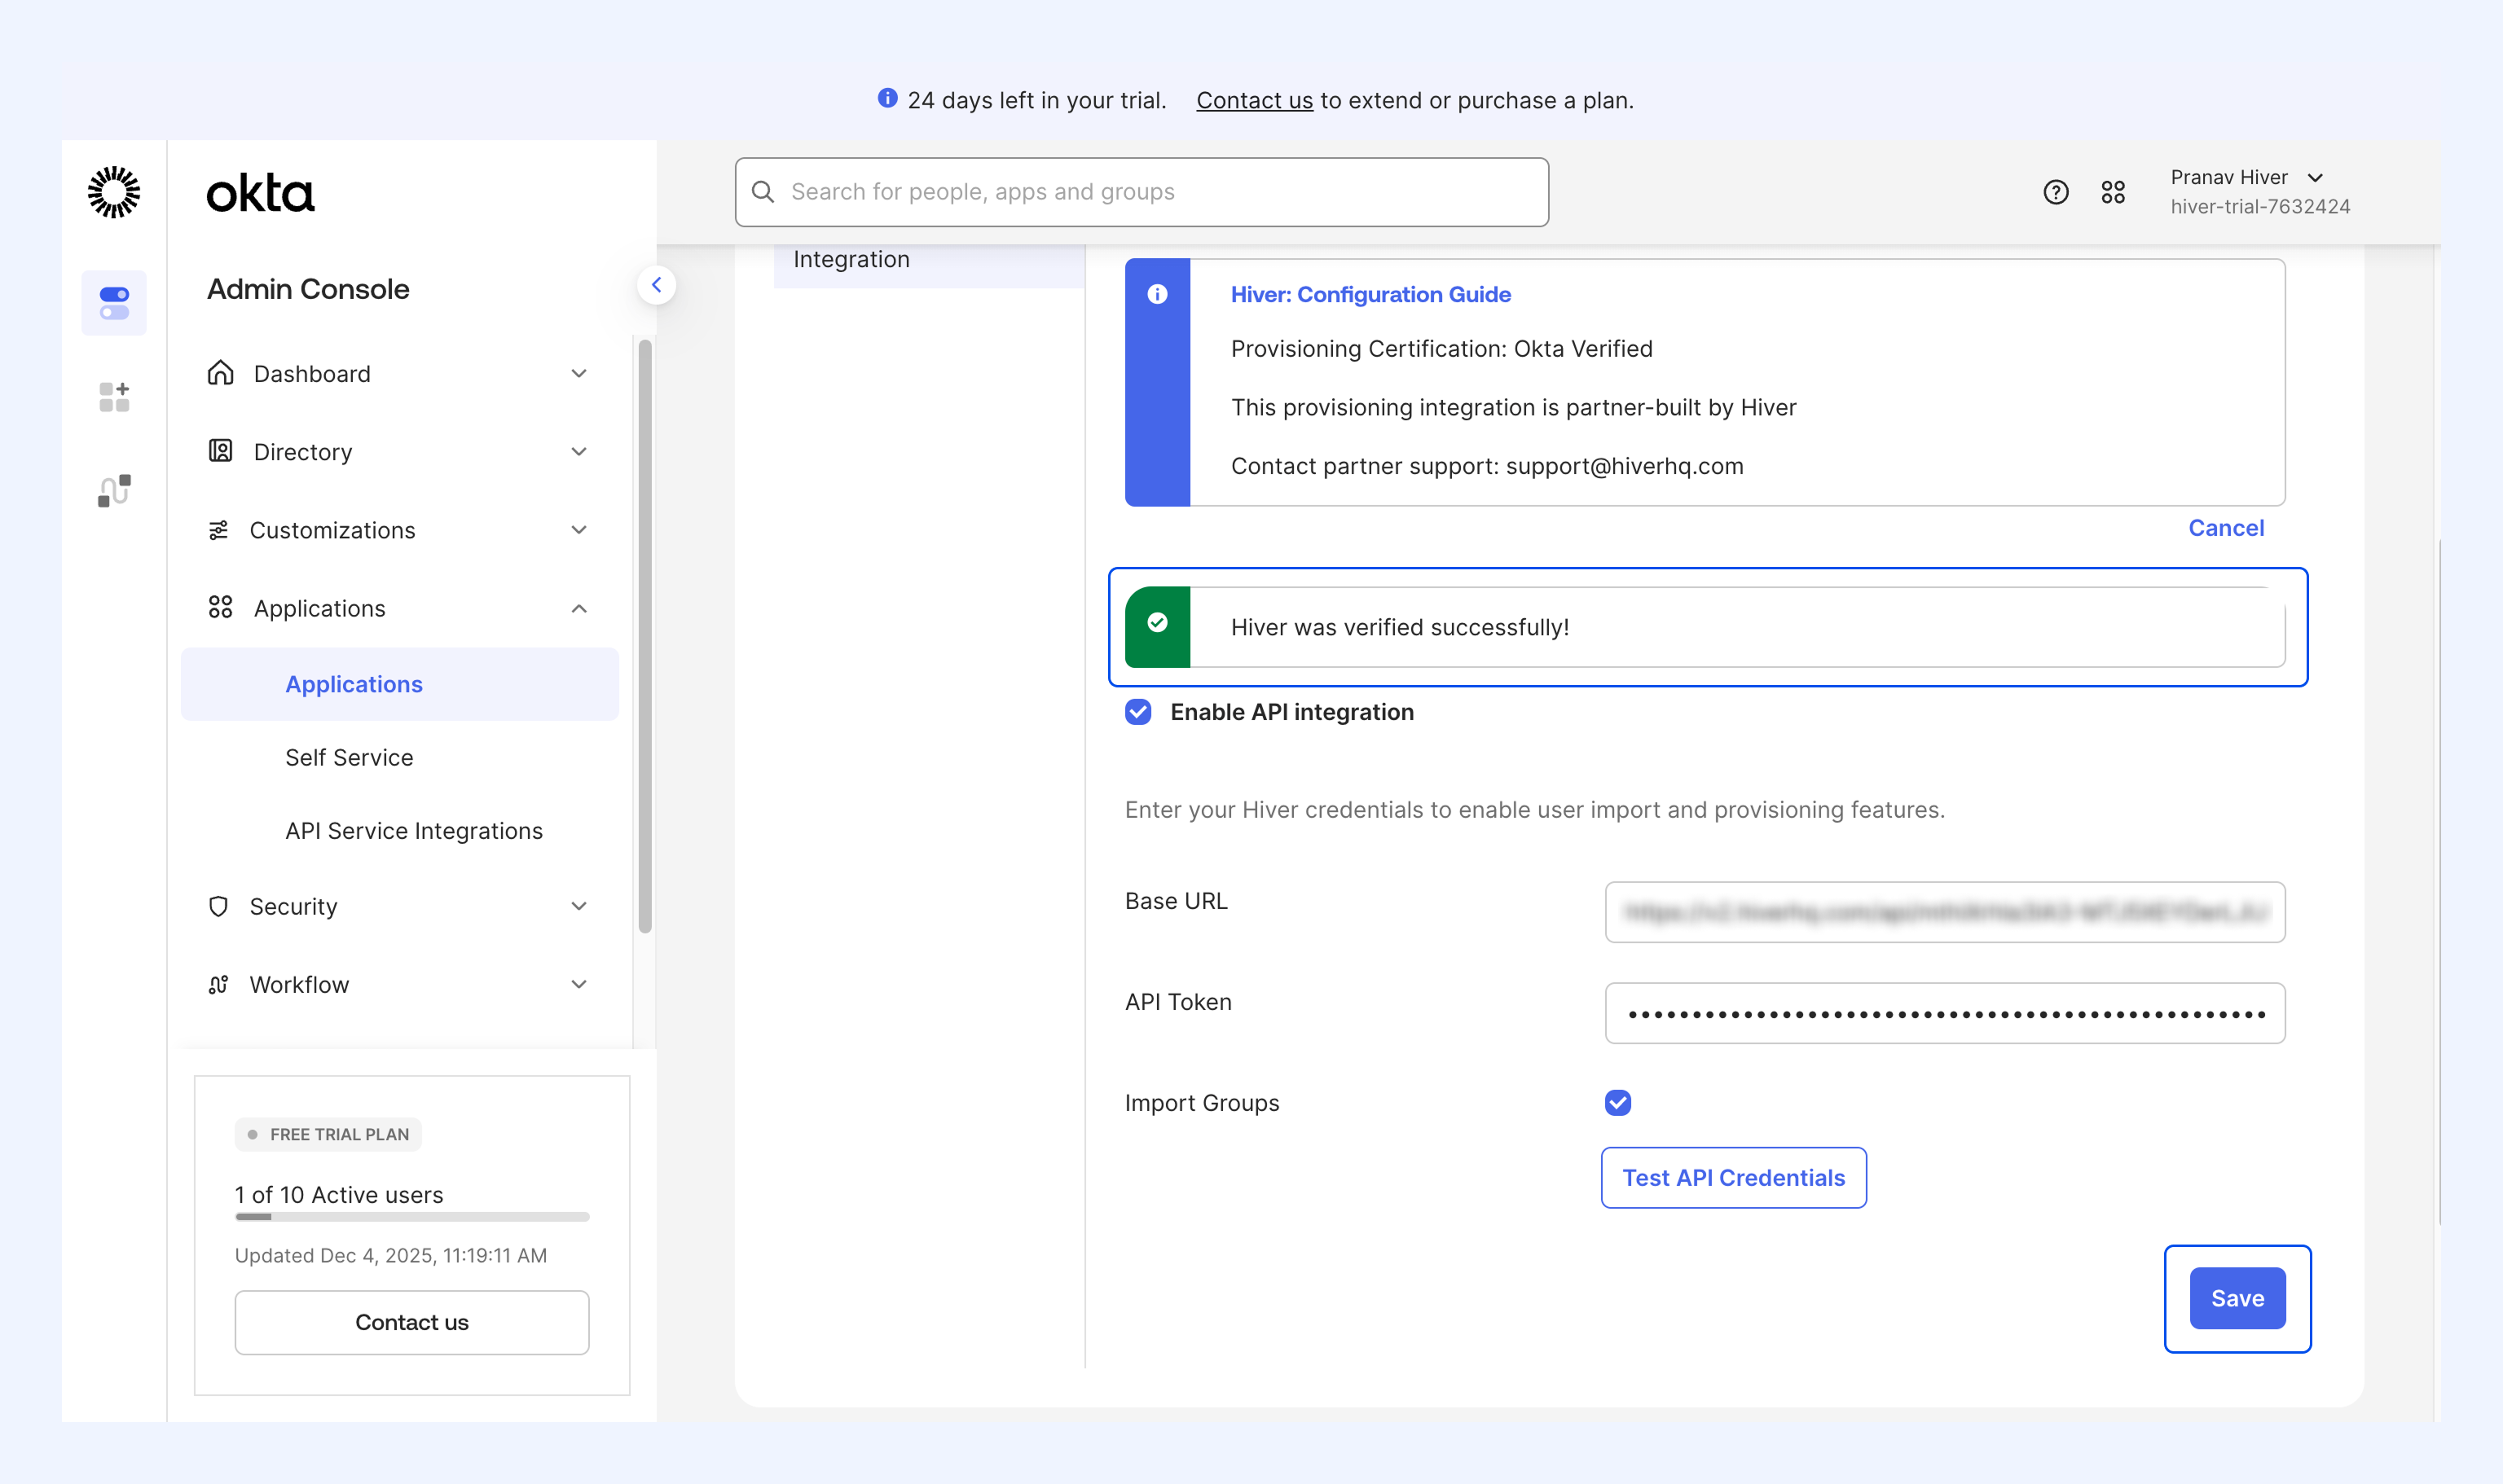Image resolution: width=2503 pixels, height=1484 pixels.
Task: Click 'Provisioning Certification: Okta Verified' text
Action: [1441, 349]
